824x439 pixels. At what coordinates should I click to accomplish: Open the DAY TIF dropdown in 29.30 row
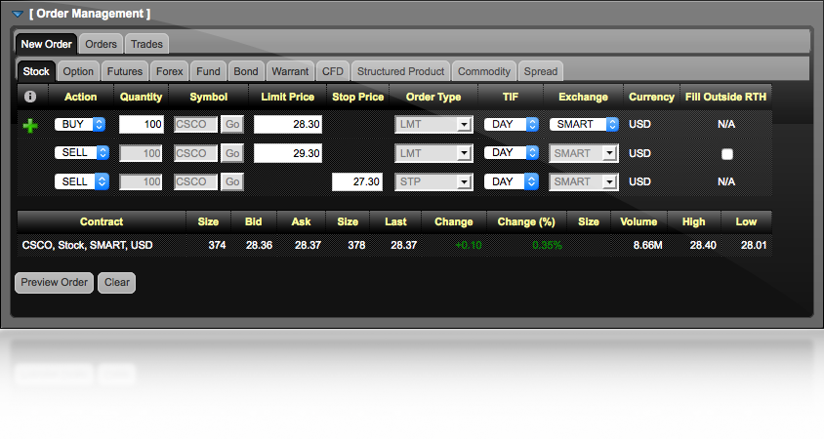pyautogui.click(x=512, y=153)
